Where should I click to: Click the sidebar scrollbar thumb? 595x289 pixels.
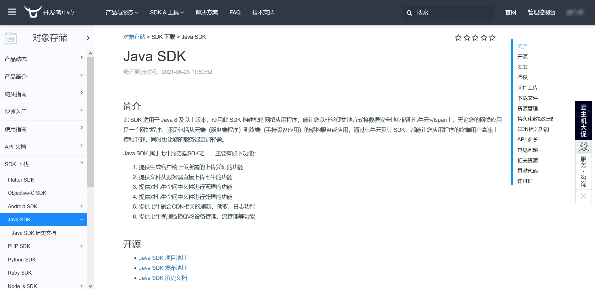[90, 122]
